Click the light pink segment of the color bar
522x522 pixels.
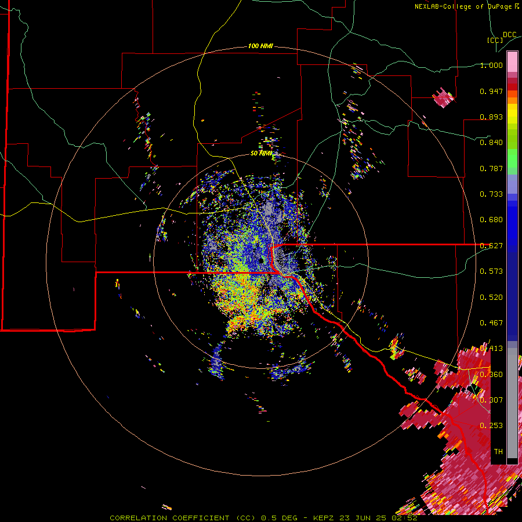(512, 61)
